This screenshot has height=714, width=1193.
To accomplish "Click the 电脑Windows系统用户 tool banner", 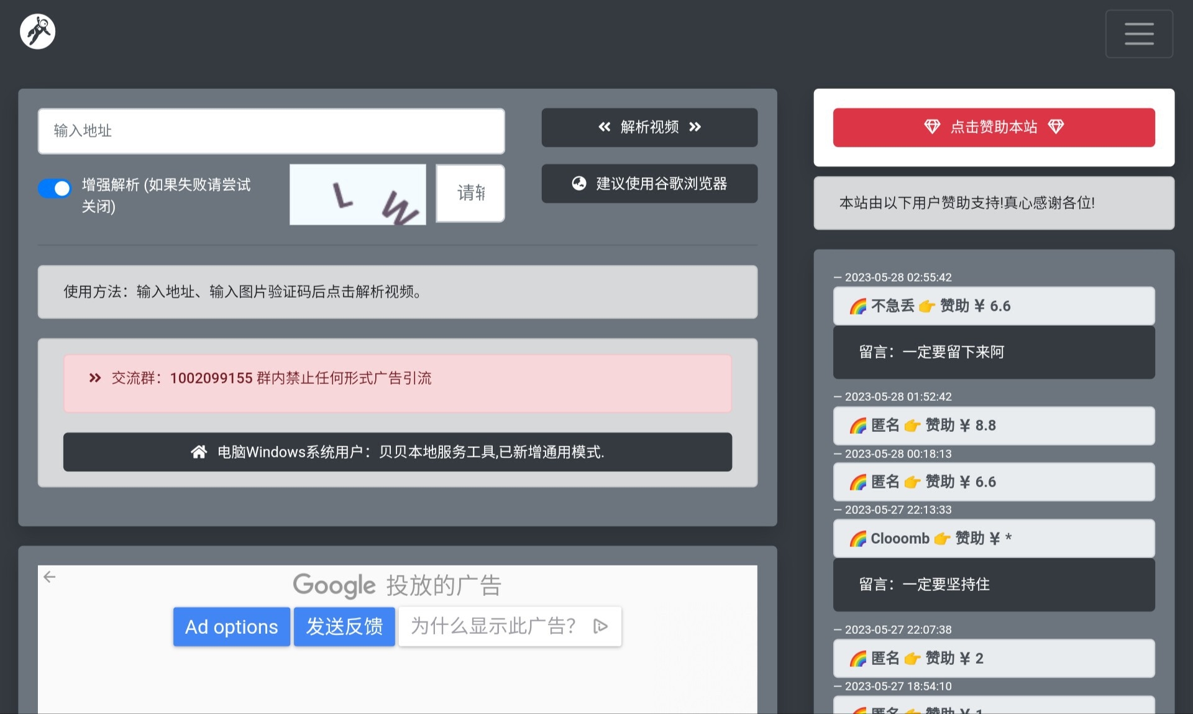I will pyautogui.click(x=398, y=452).
